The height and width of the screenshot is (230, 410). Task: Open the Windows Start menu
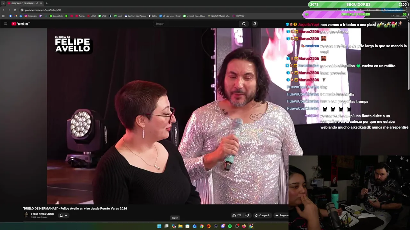tap(159, 226)
